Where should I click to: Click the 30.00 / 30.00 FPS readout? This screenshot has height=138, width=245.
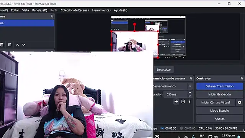pyautogui.click(x=226, y=128)
